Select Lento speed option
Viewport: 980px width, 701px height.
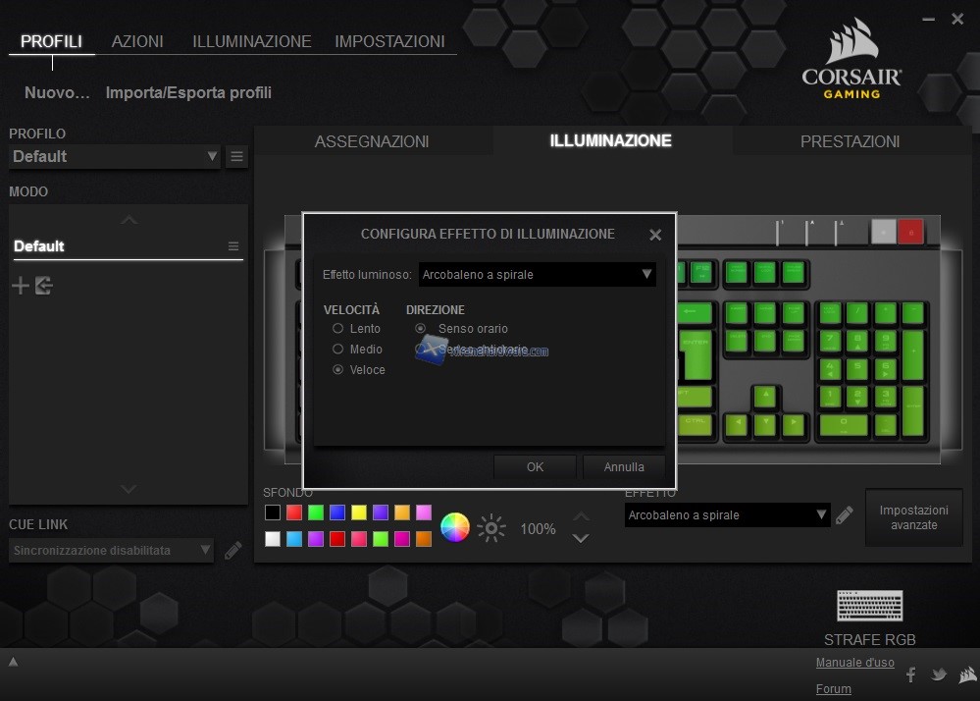pyautogui.click(x=338, y=329)
